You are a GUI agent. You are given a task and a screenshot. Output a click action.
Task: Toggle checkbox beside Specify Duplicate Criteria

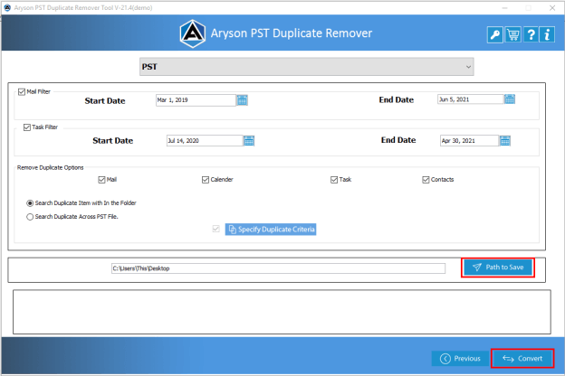215,229
